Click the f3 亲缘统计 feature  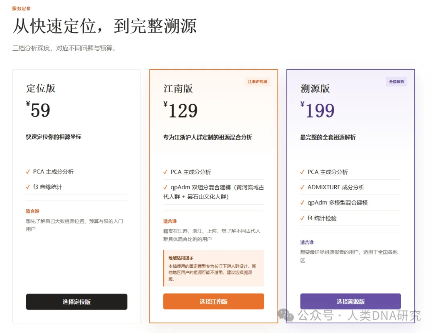[48, 187]
